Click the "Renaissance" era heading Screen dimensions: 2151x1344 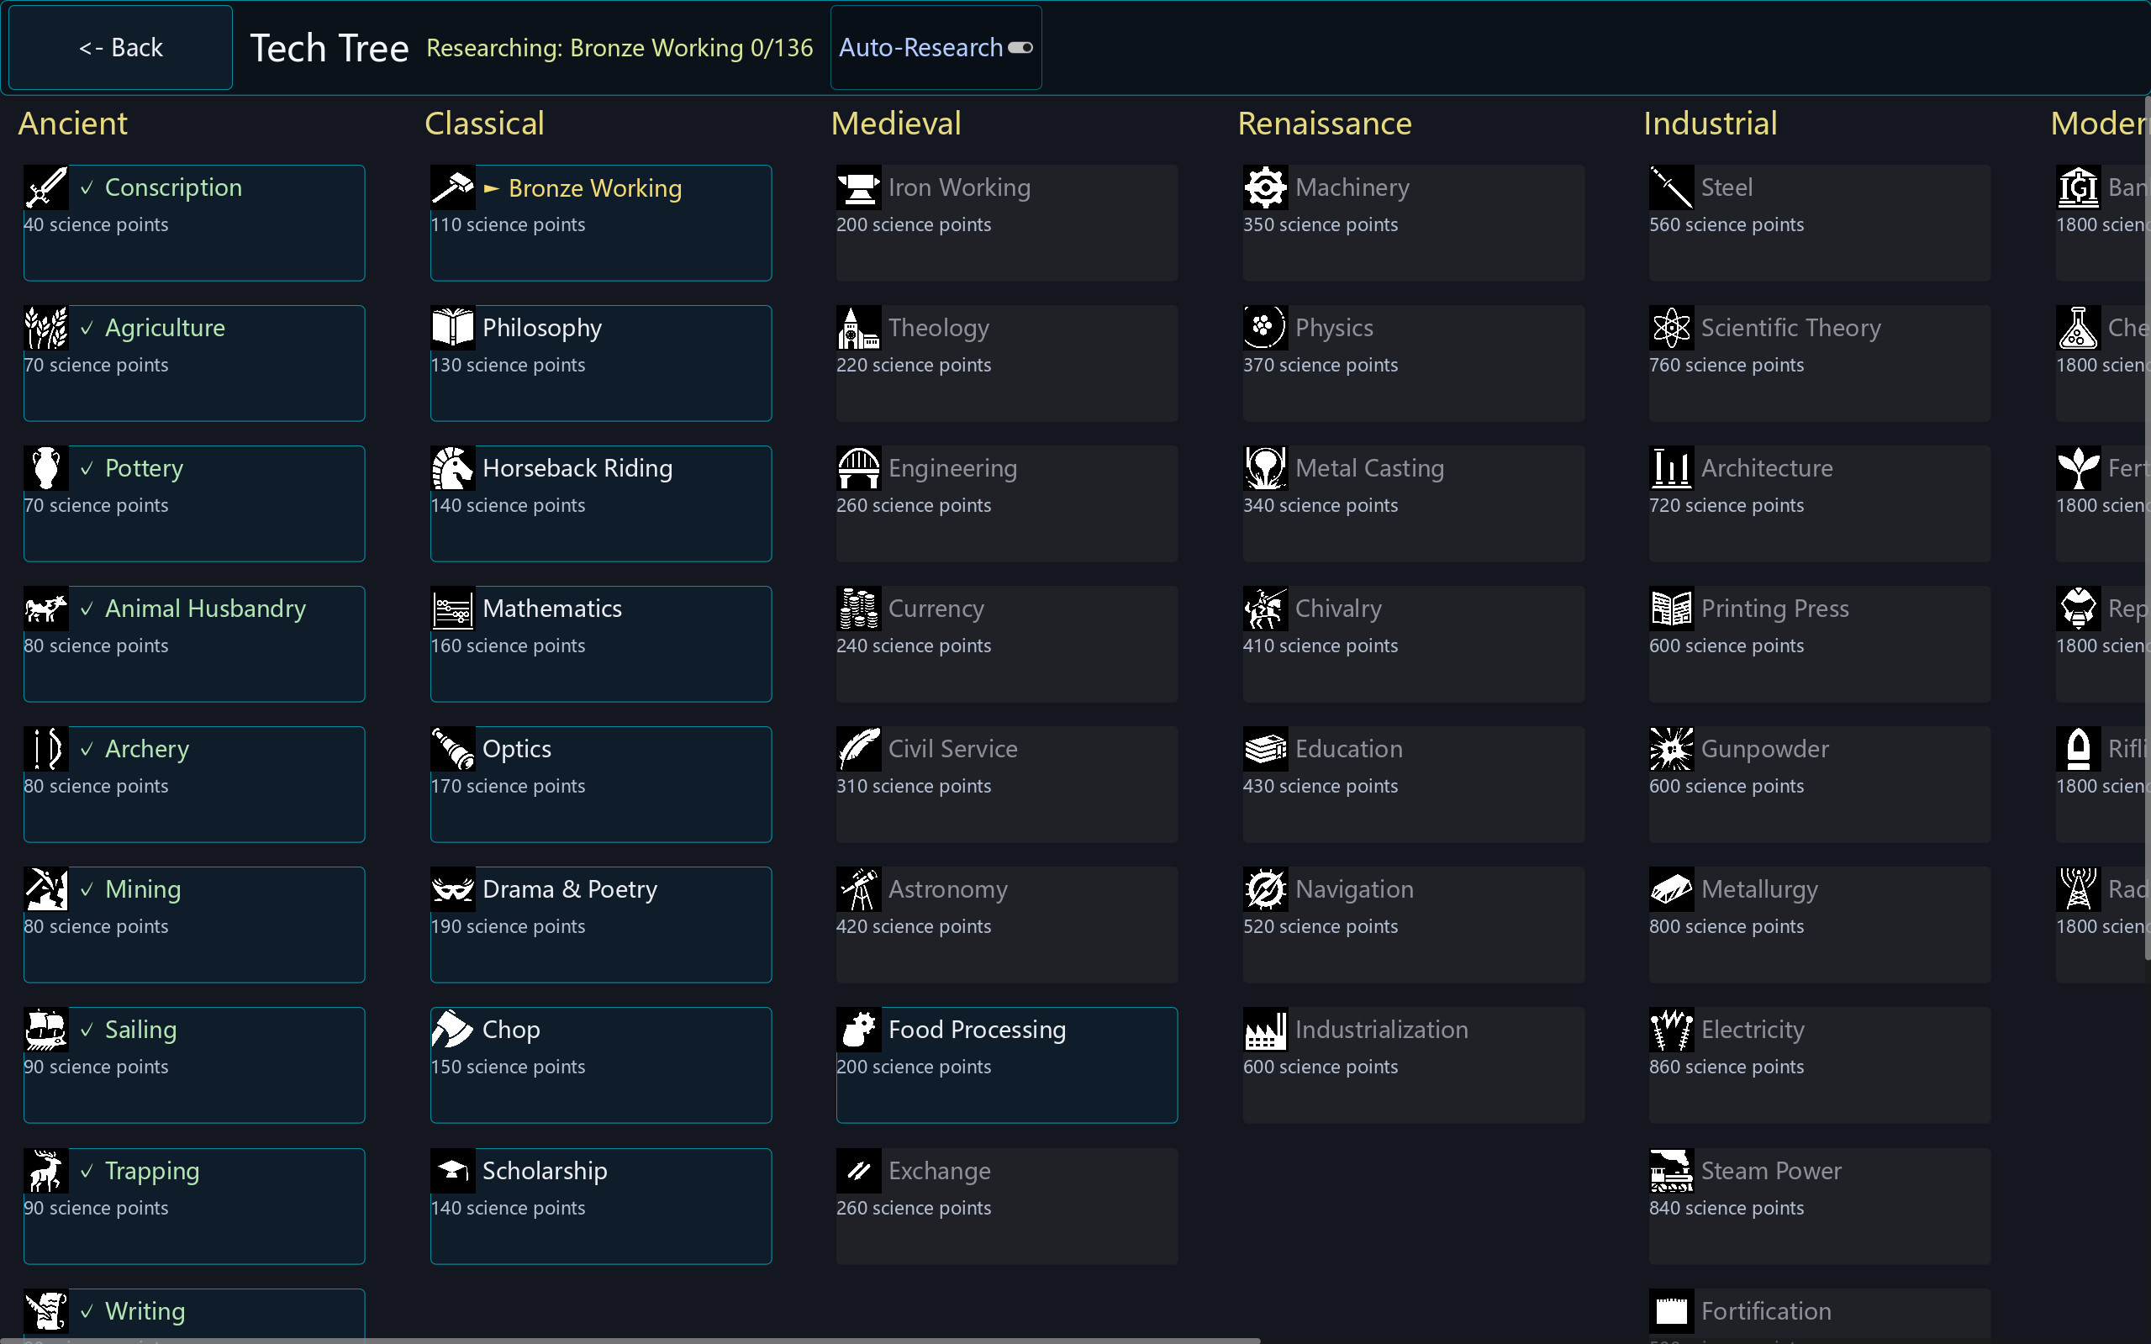pos(1325,124)
